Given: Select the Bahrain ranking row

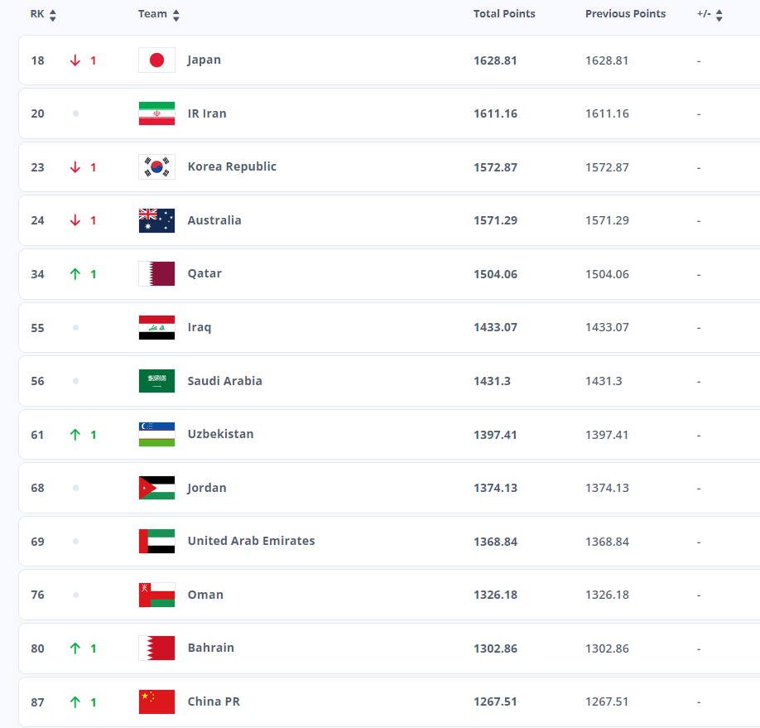Looking at the screenshot, I should (389, 648).
